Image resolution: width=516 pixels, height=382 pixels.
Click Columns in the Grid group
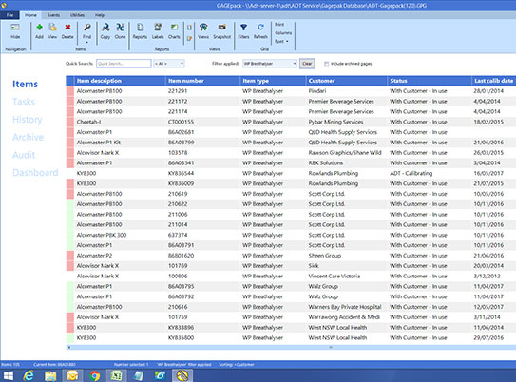point(283,33)
